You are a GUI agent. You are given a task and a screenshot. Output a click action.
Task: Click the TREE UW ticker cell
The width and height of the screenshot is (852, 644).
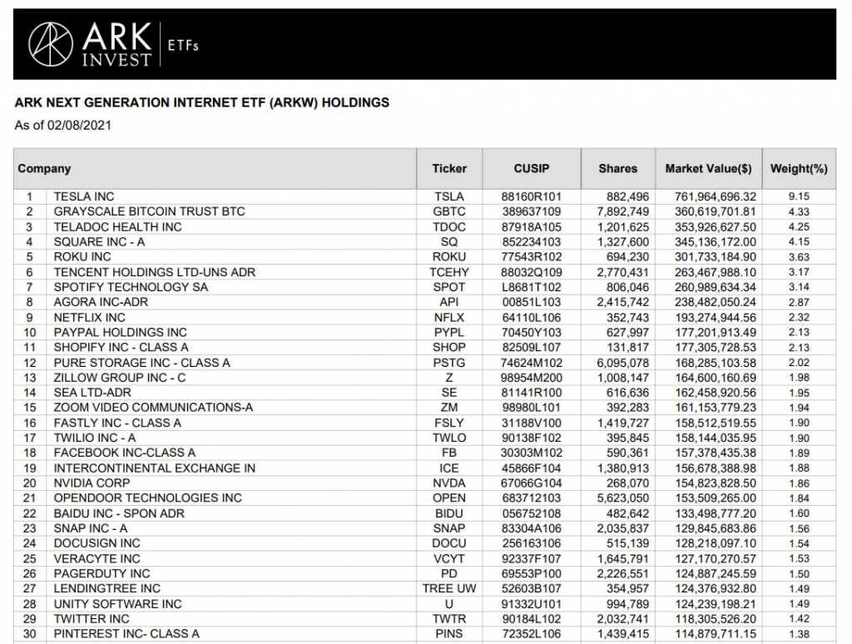449,588
